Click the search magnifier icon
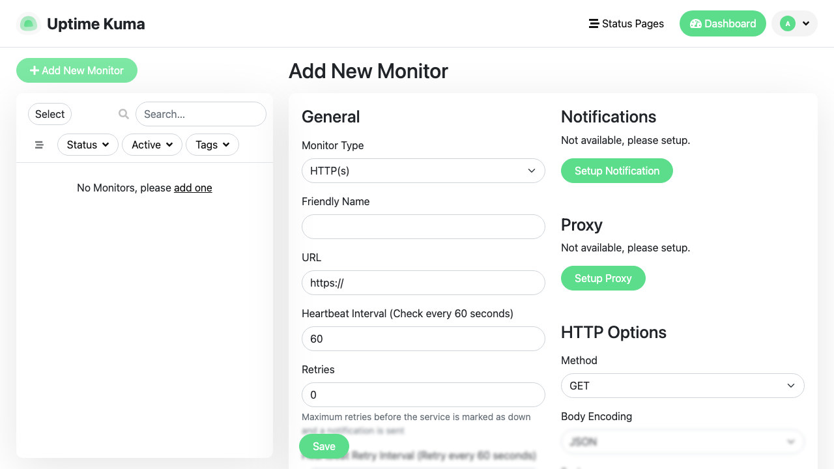Screen dimensions: 834x469 click(x=124, y=114)
